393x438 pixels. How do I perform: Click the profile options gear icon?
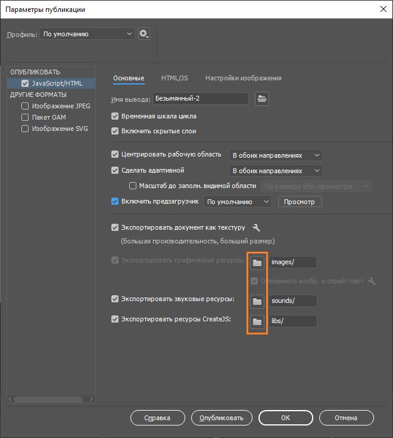coord(144,34)
